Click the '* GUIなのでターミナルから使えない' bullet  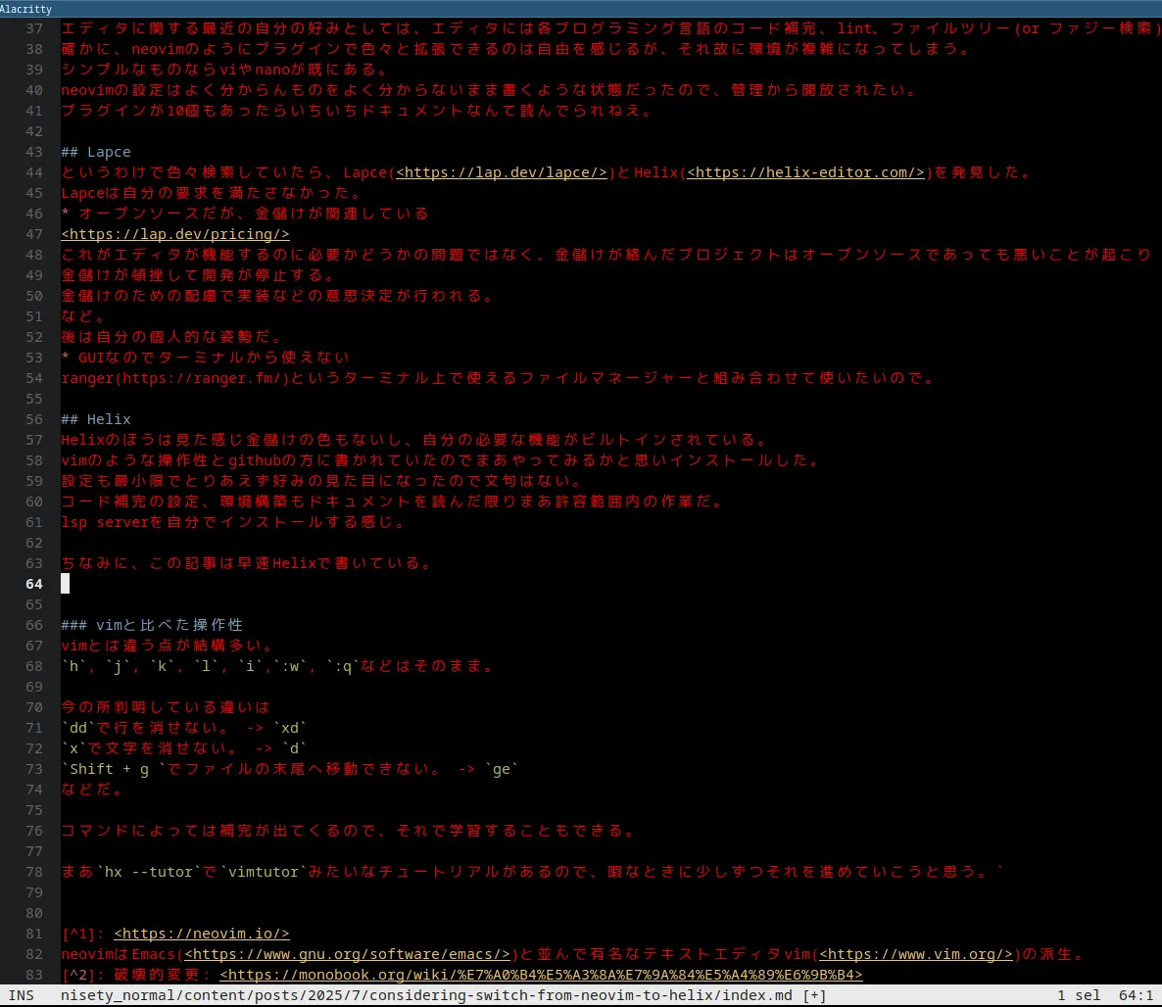(205, 358)
